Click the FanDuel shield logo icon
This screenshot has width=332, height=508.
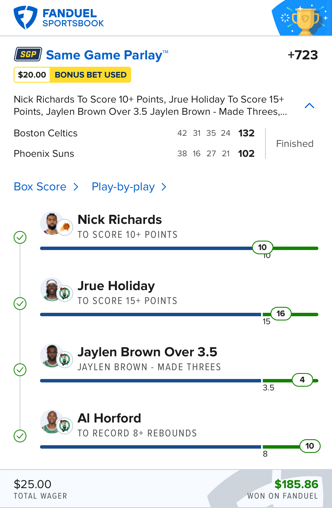26,18
